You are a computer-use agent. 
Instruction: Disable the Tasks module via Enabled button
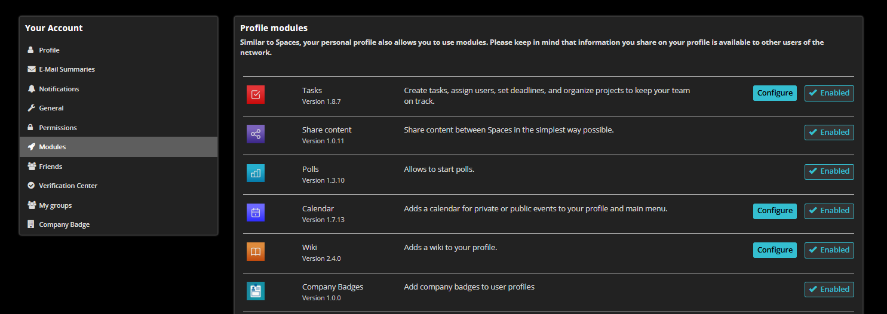coord(829,93)
